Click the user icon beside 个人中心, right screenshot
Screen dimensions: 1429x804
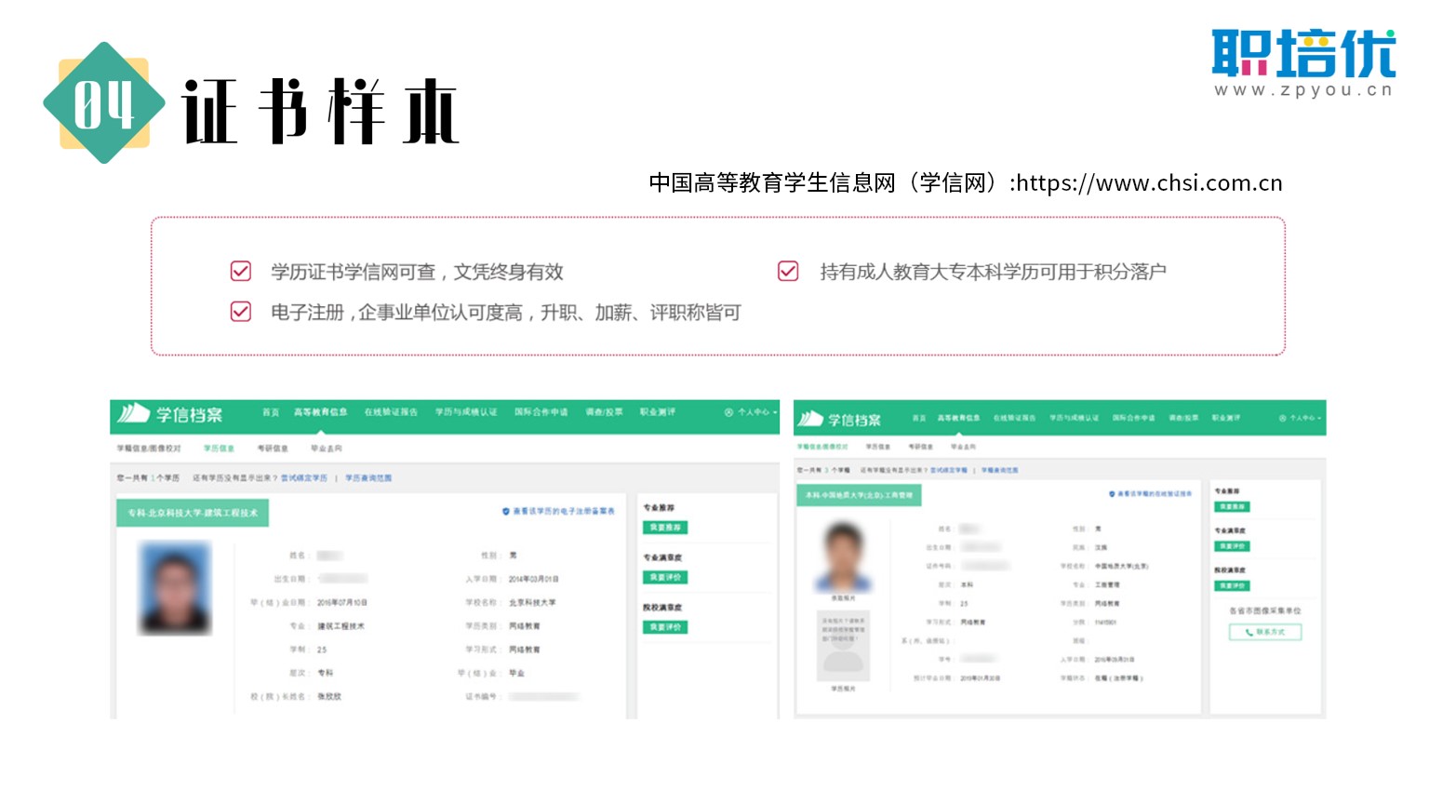click(x=1283, y=419)
